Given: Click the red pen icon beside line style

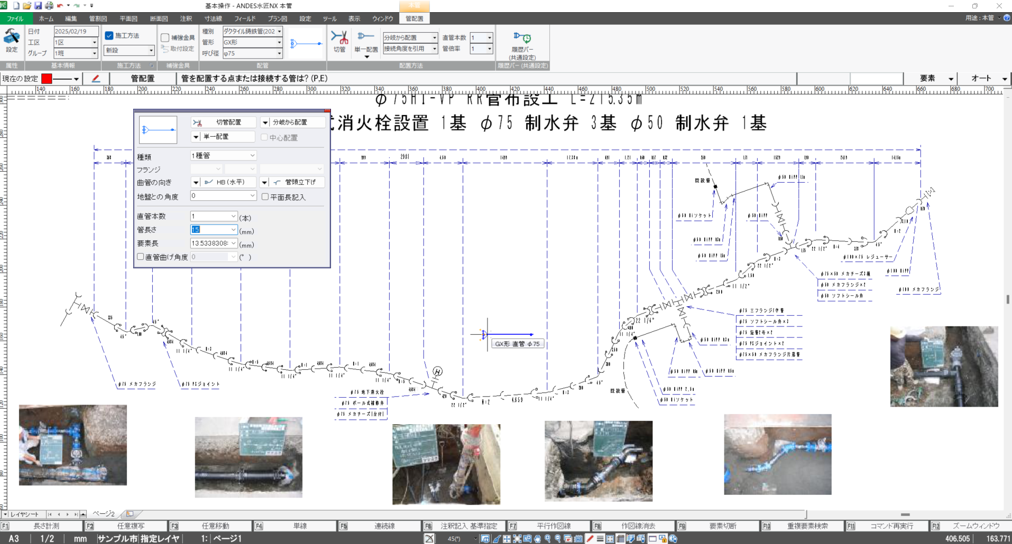Looking at the screenshot, I should pyautogui.click(x=96, y=79).
